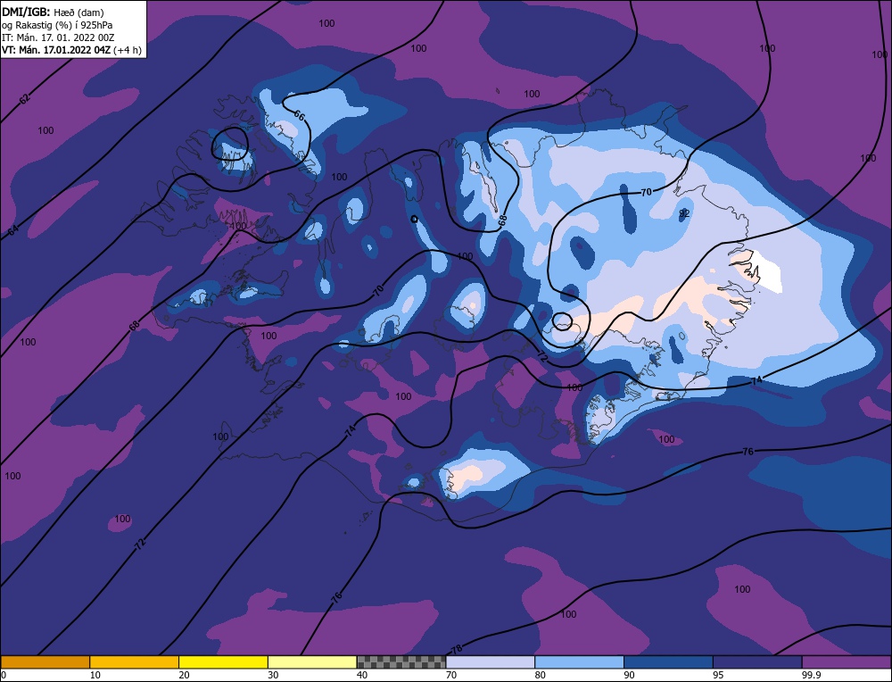Click the '64' contour label

point(13,231)
